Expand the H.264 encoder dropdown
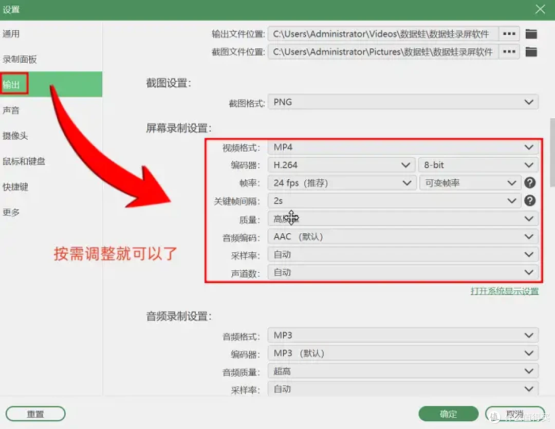Image resolution: width=555 pixels, height=429 pixels. (x=341, y=165)
